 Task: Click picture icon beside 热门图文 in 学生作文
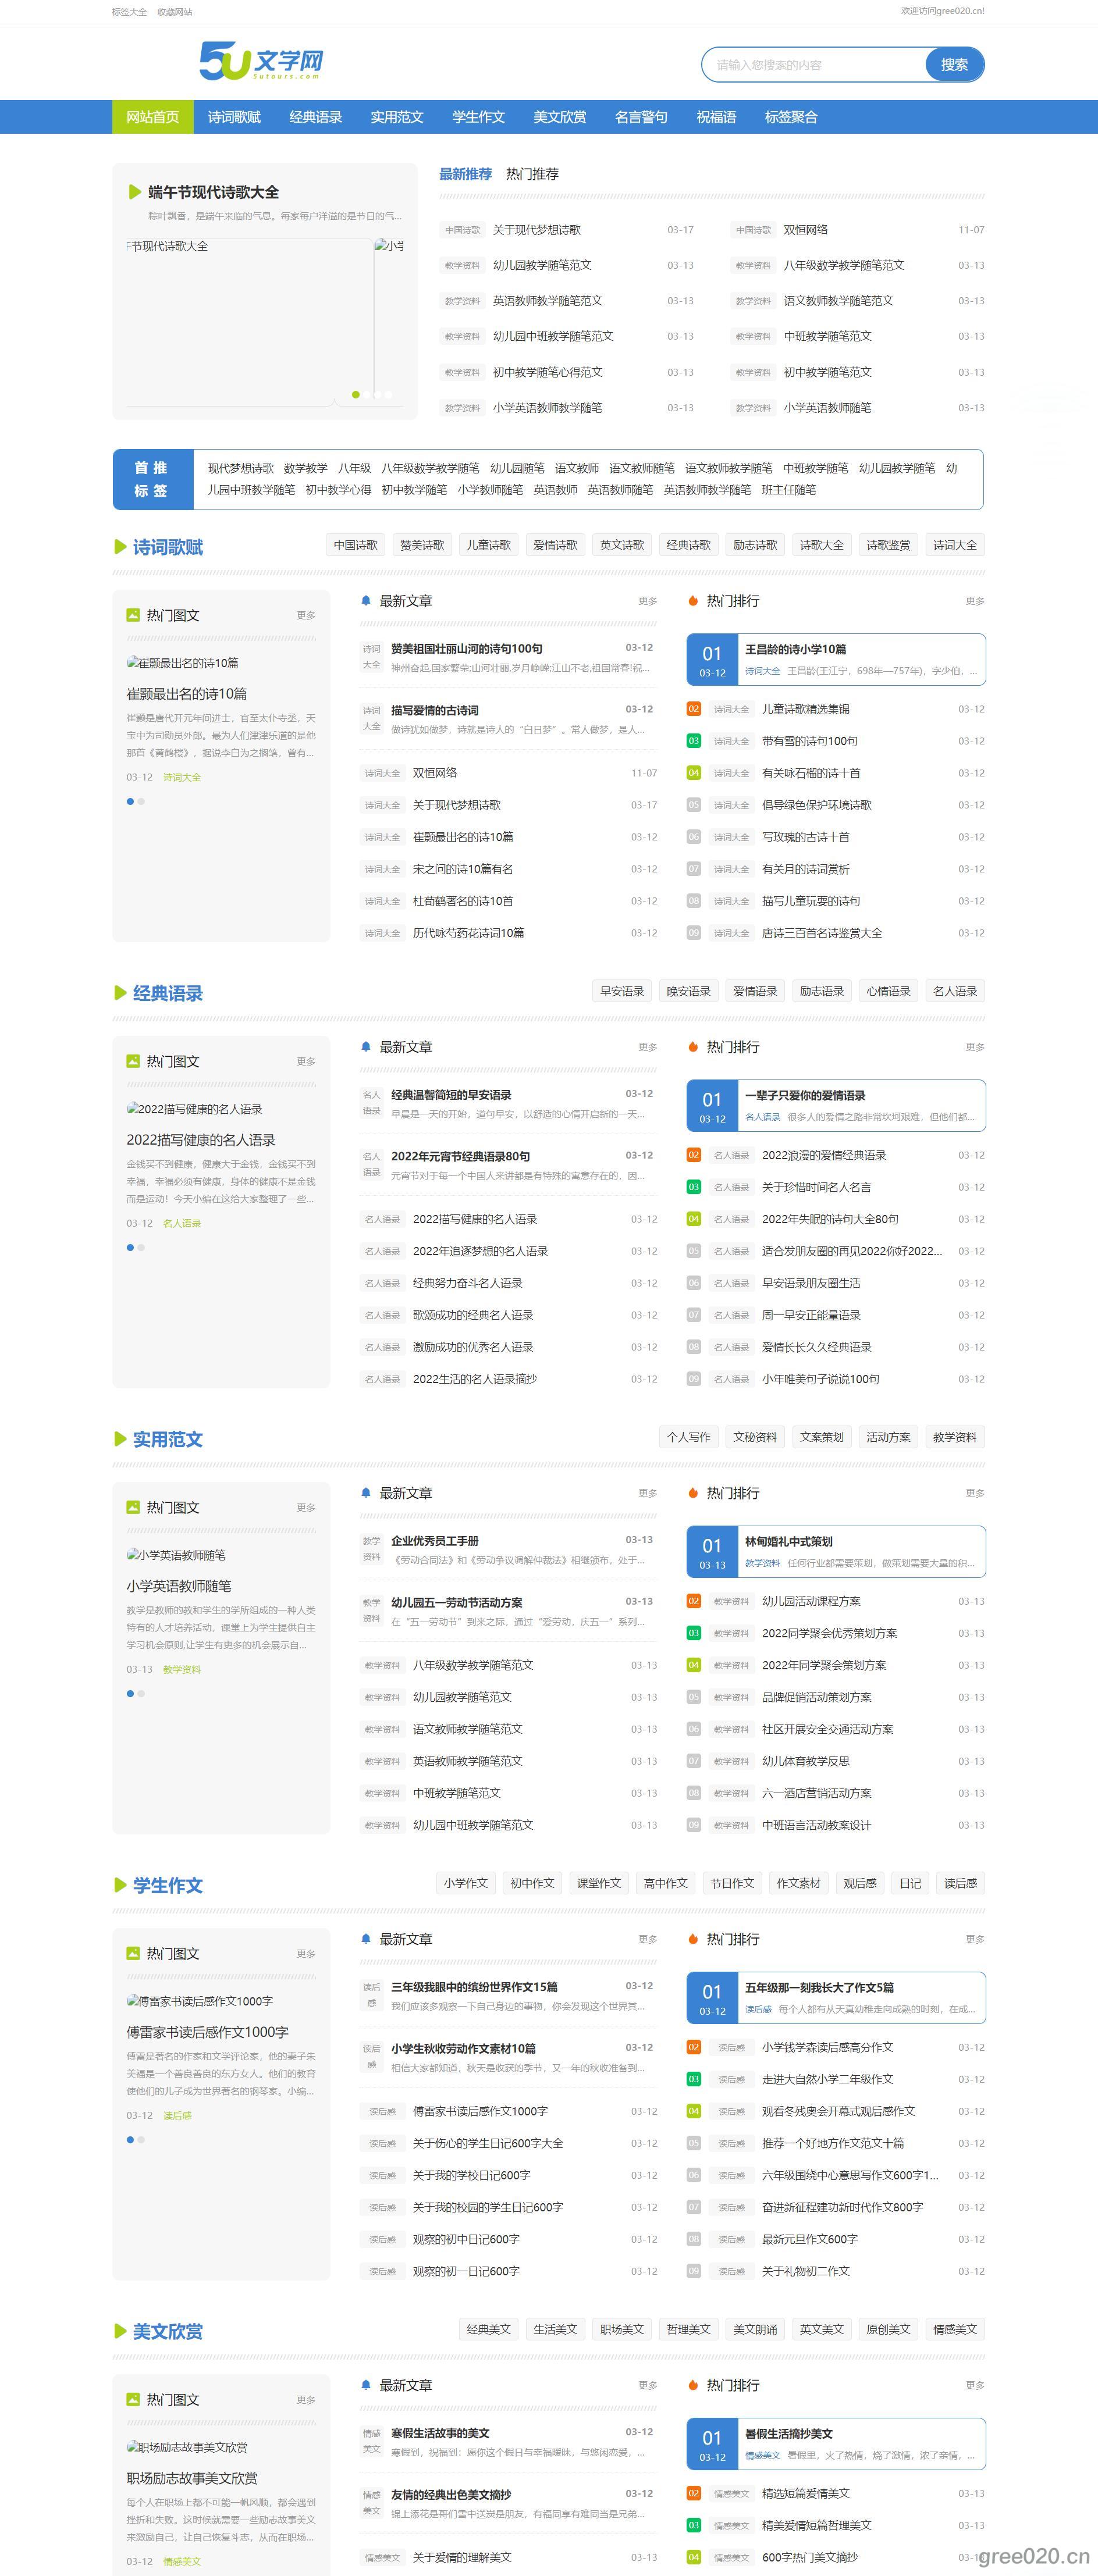[133, 1953]
